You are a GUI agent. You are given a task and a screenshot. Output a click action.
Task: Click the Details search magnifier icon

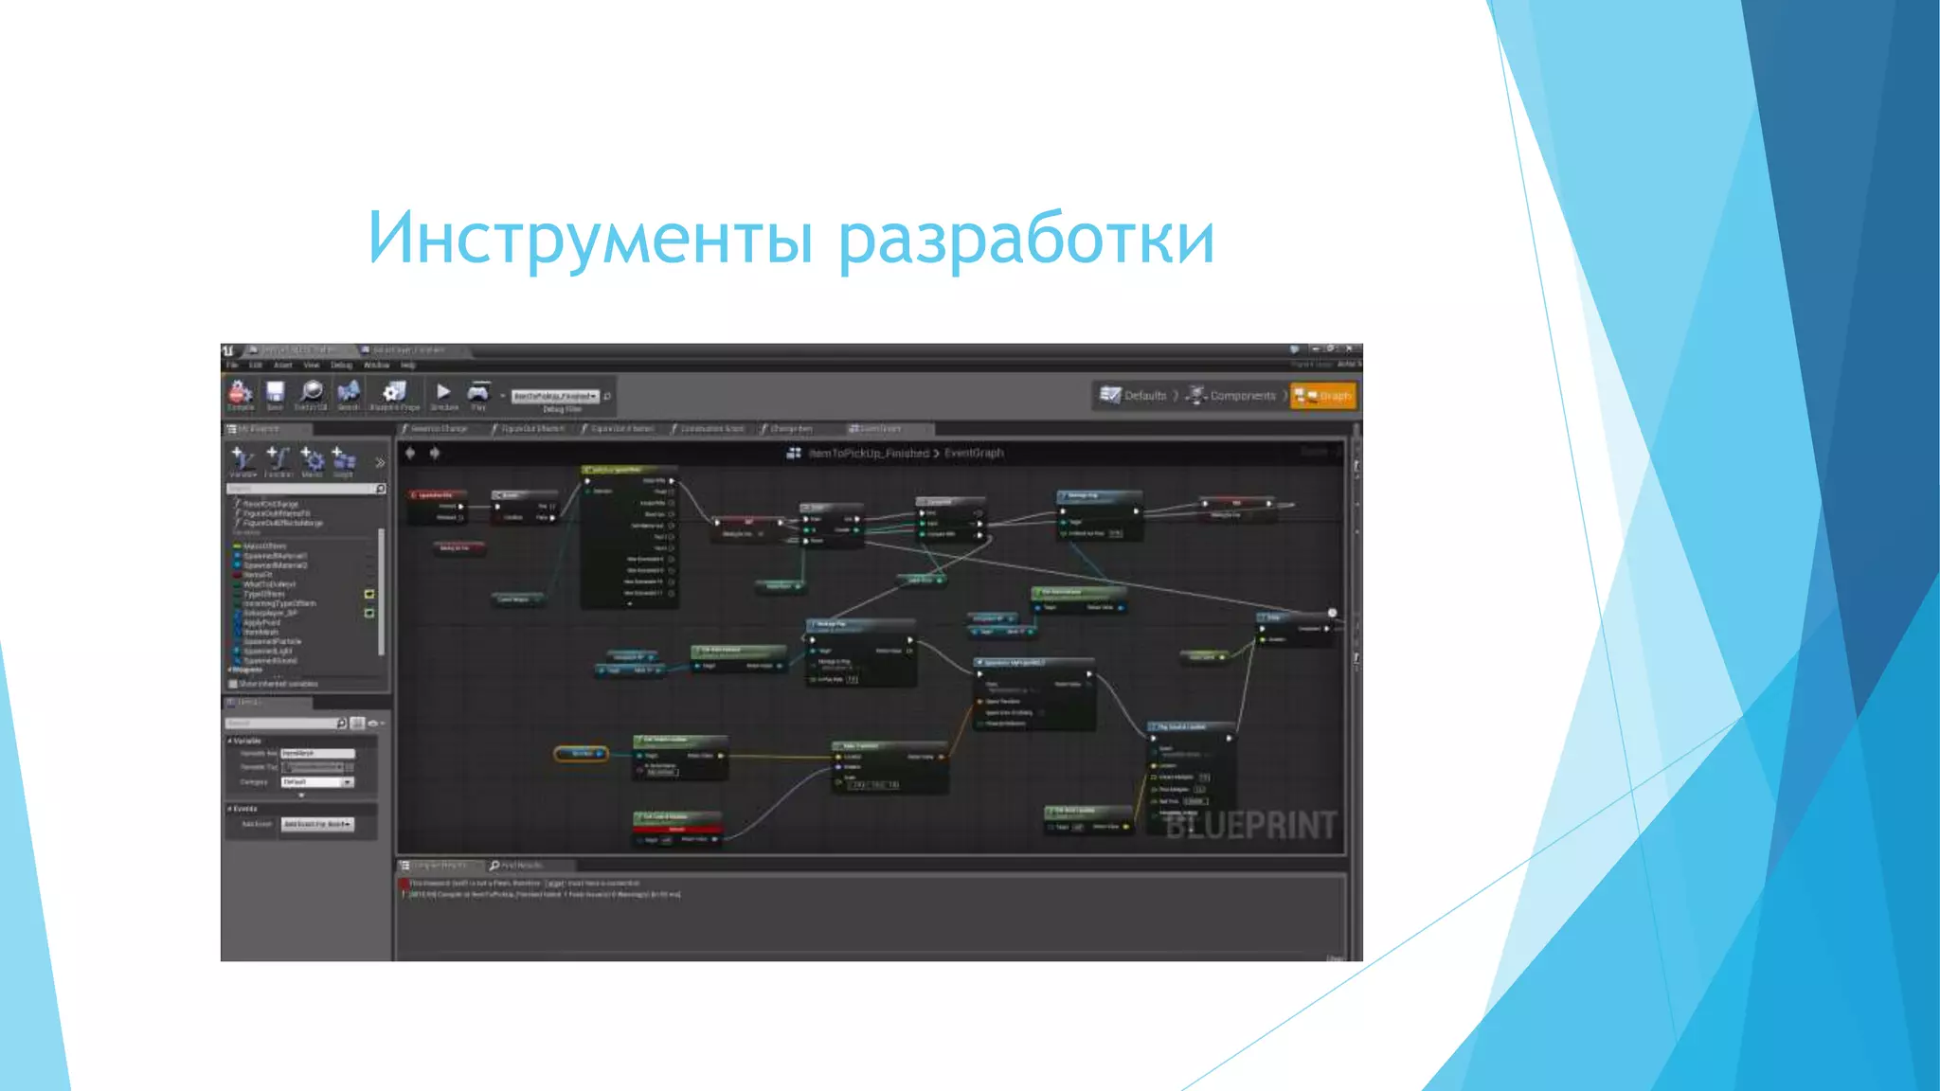tap(341, 723)
